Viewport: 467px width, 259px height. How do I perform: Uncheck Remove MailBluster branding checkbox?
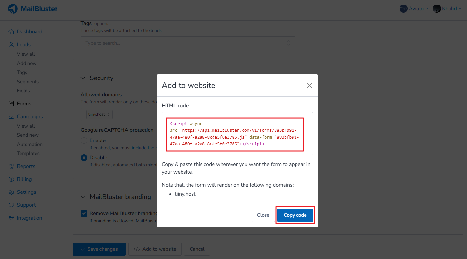[x=84, y=213]
